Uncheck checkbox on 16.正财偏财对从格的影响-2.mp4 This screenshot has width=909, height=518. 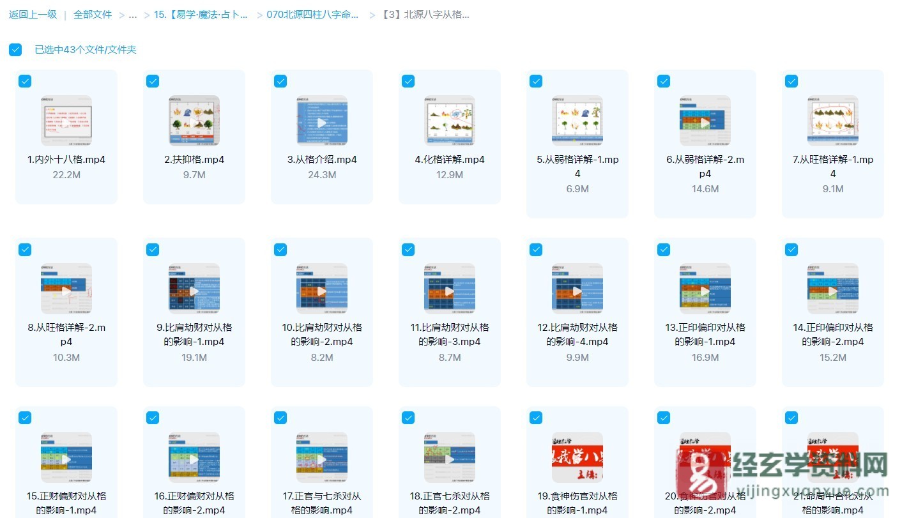tap(153, 418)
